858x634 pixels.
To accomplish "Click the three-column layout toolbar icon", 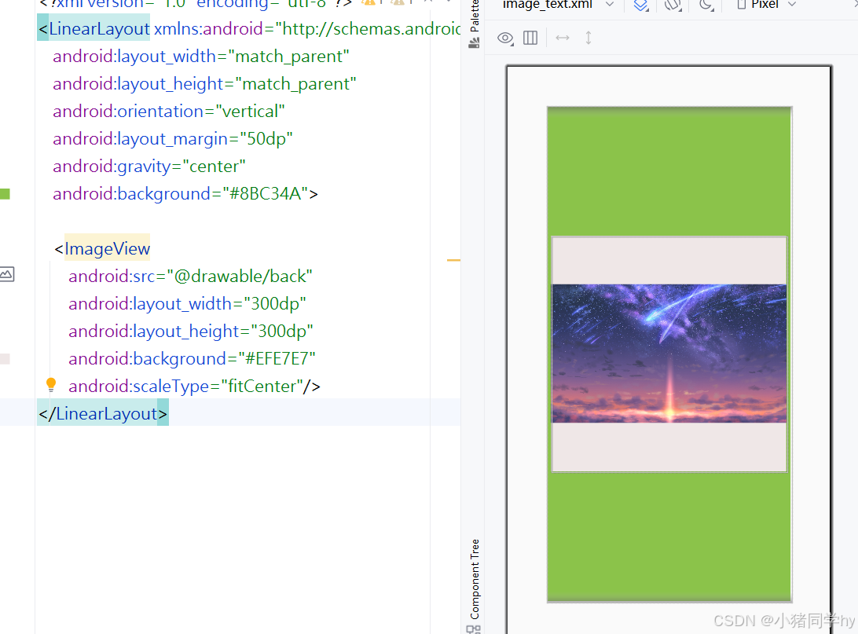I will (530, 38).
